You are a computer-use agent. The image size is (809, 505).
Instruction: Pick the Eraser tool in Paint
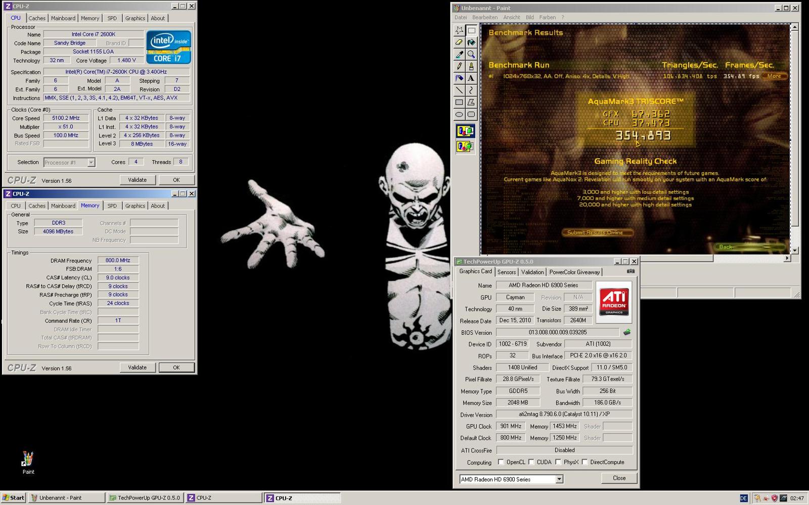pos(459,42)
